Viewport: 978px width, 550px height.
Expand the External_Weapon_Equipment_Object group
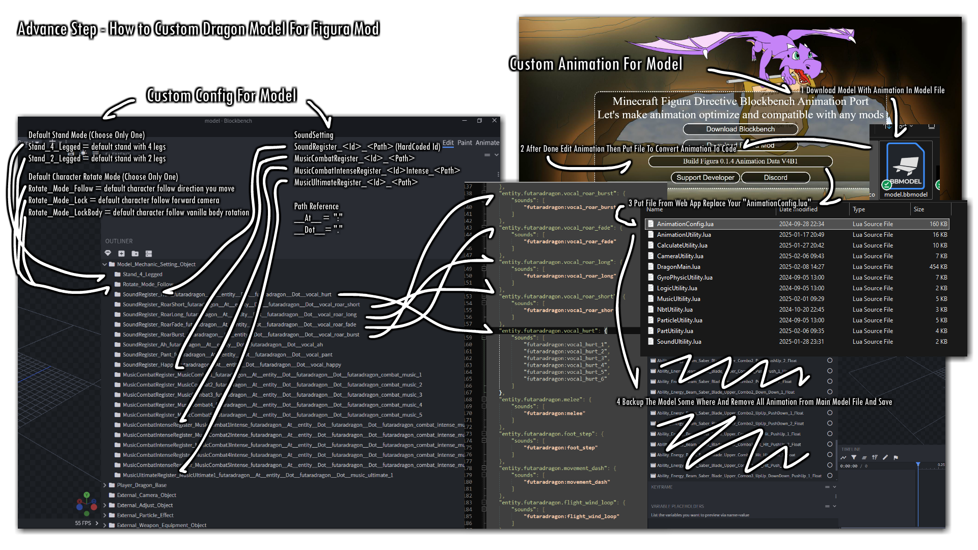coord(105,525)
